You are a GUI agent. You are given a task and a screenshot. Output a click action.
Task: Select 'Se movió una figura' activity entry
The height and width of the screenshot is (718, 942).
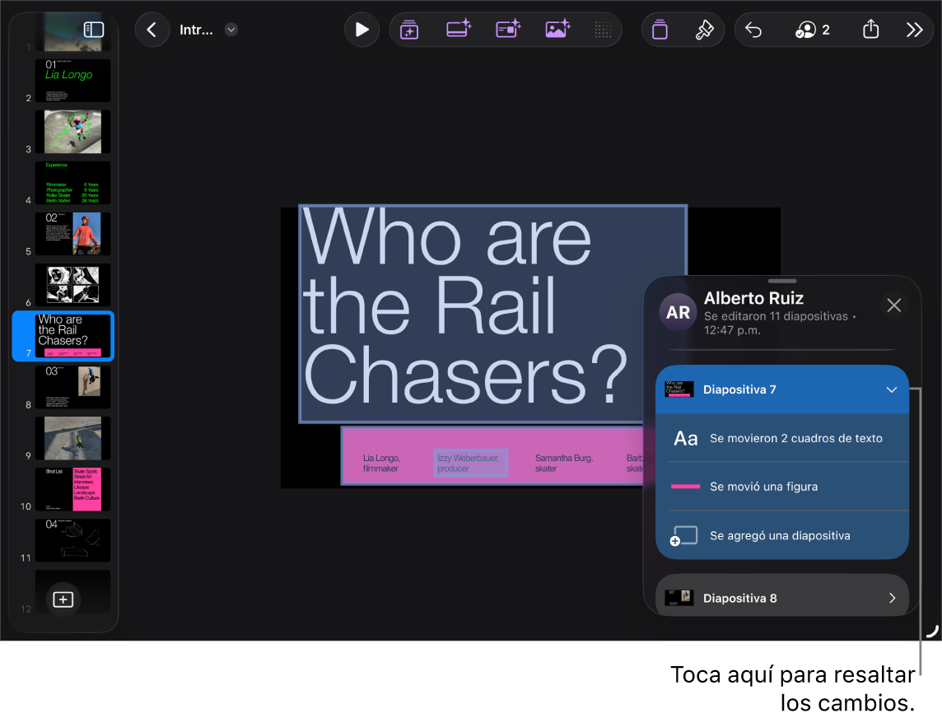(782, 487)
